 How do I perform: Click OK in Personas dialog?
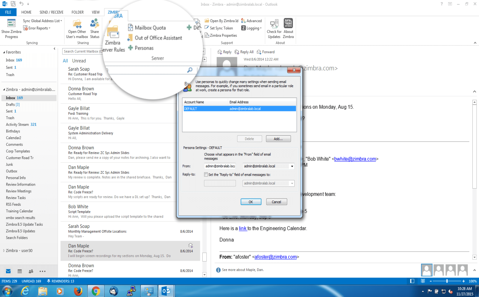(251, 202)
